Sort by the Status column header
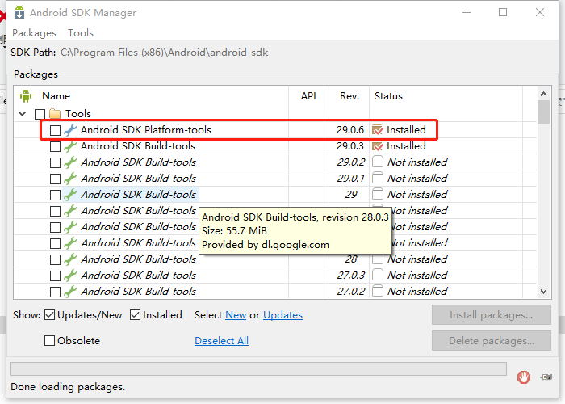The height and width of the screenshot is (404, 565). coord(388,96)
